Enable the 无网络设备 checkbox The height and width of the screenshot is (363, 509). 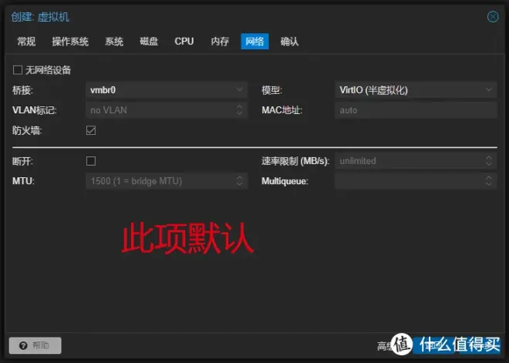pyautogui.click(x=18, y=70)
